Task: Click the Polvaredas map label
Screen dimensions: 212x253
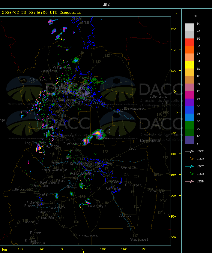Action: [38, 79]
